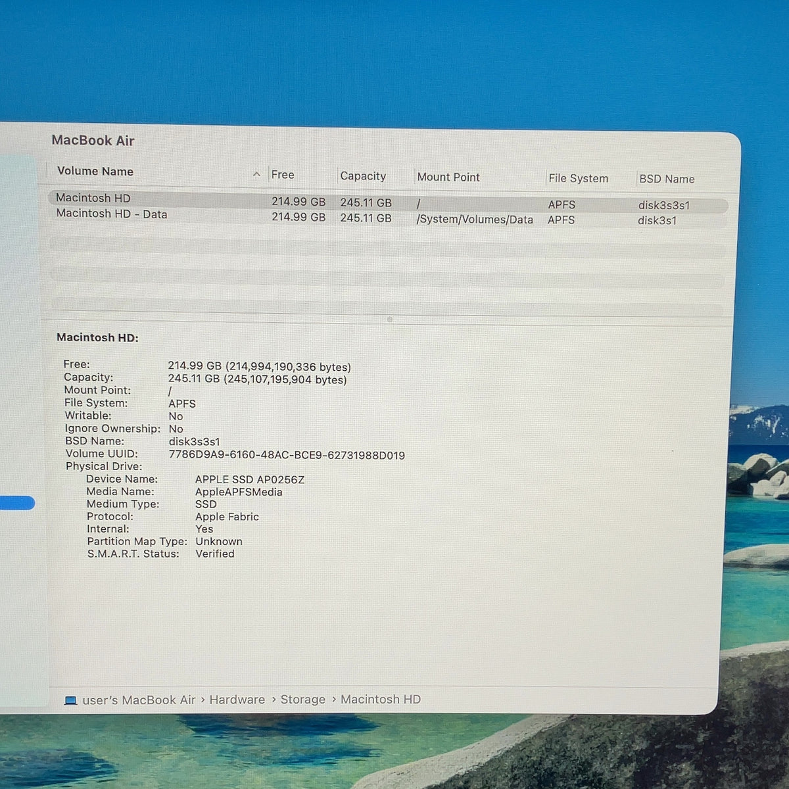Click the Capacity bytes value 245,107,195,904
The height and width of the screenshot is (789, 789).
pyautogui.click(x=285, y=379)
